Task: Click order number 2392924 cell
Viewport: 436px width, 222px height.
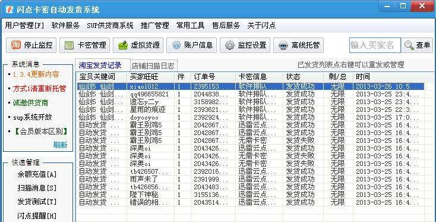Action: coord(210,117)
